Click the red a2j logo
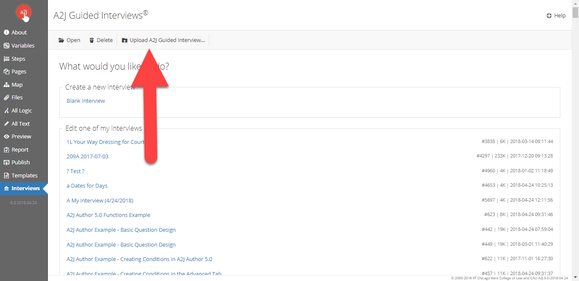The image size is (579, 281). click(24, 12)
